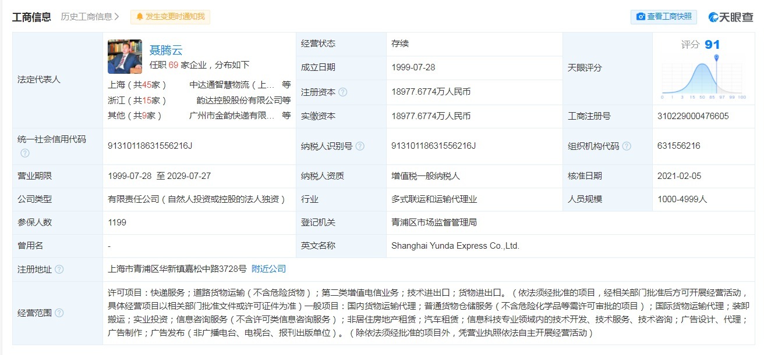This screenshot has height=355, width=764.
Task: Expand 等 next to 中达通智慧物流
Action: pos(286,84)
